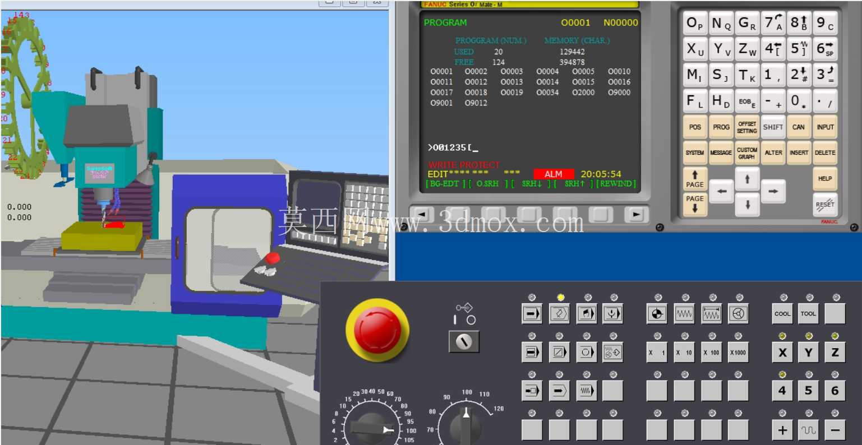Screen dimensions: 862x445
Task: Click the rapid traverse wave button between + and −
Action: [808, 430]
